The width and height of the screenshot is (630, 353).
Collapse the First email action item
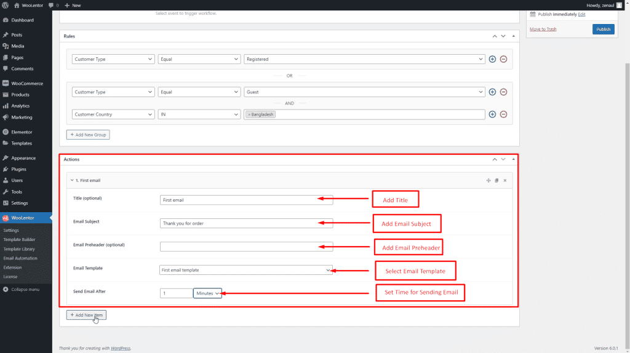(71, 180)
